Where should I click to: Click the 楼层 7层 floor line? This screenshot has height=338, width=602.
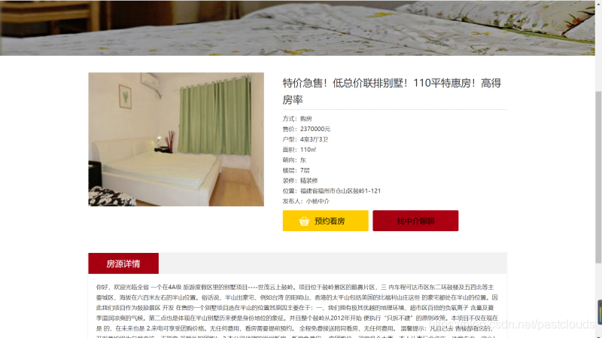[296, 170]
